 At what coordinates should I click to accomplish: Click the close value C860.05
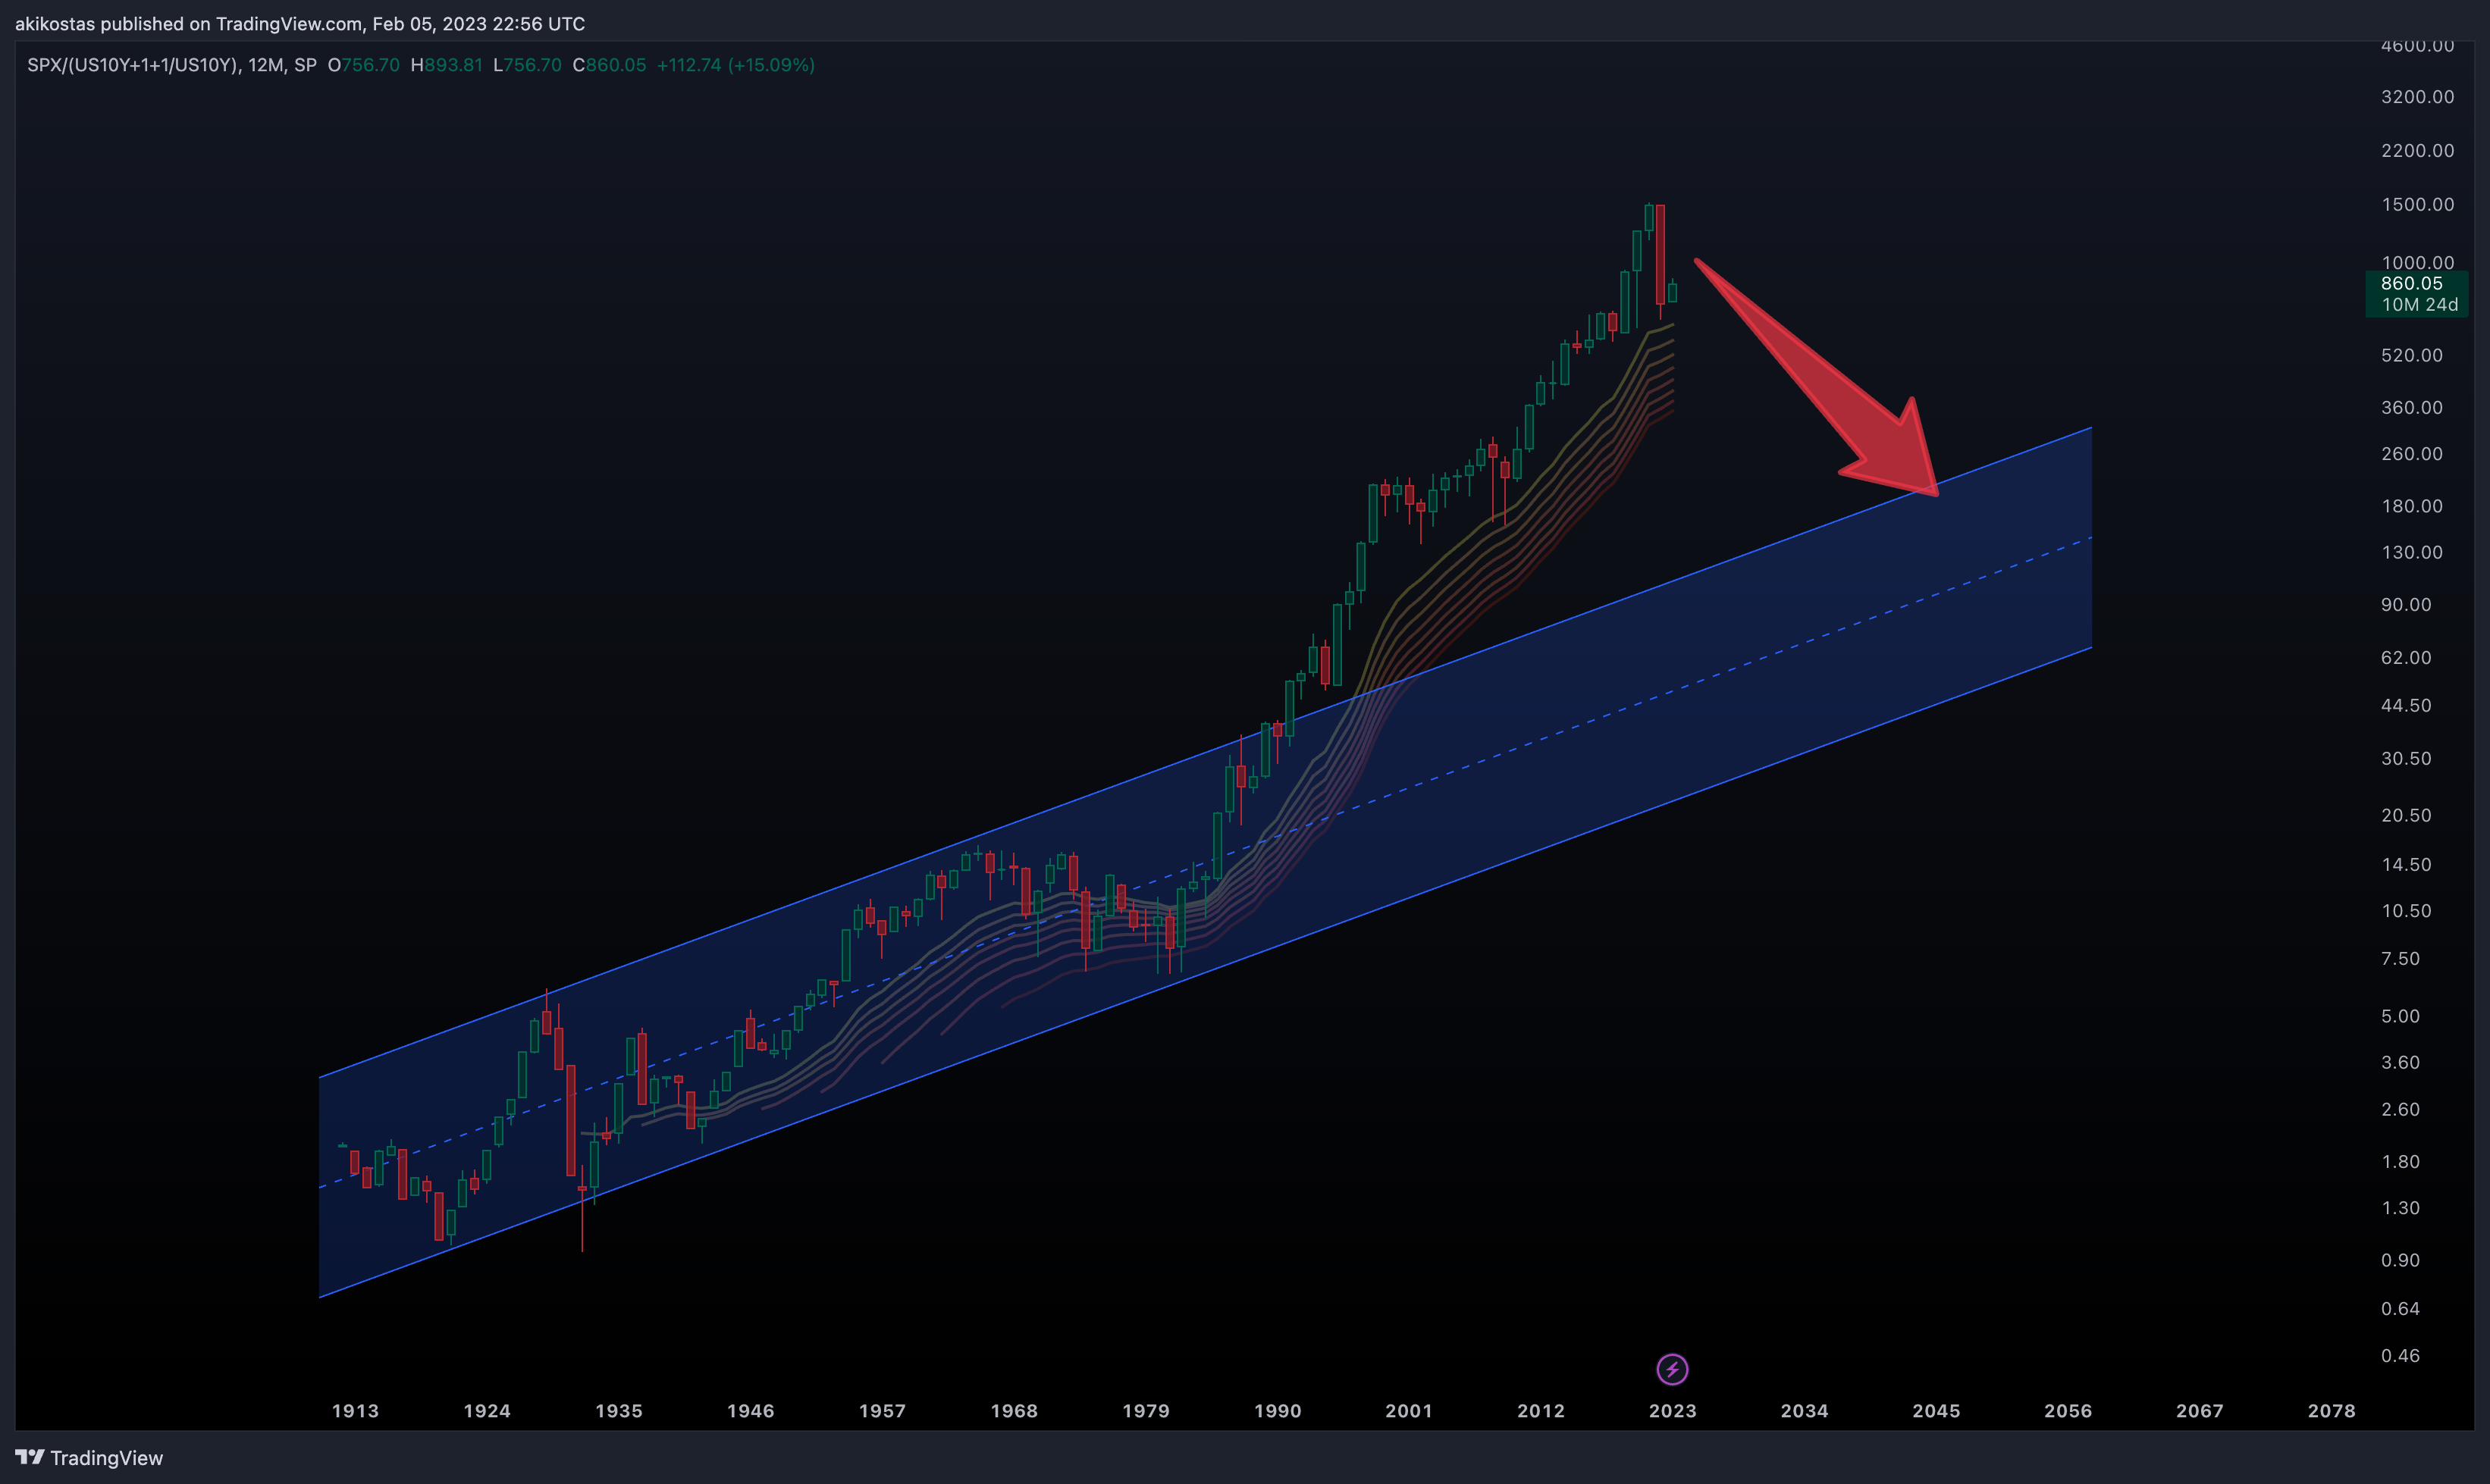point(610,65)
